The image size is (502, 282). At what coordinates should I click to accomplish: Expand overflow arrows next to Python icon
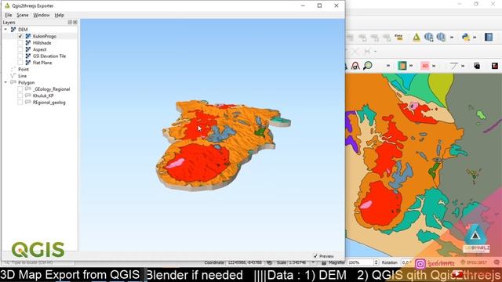pyautogui.click(x=475, y=38)
